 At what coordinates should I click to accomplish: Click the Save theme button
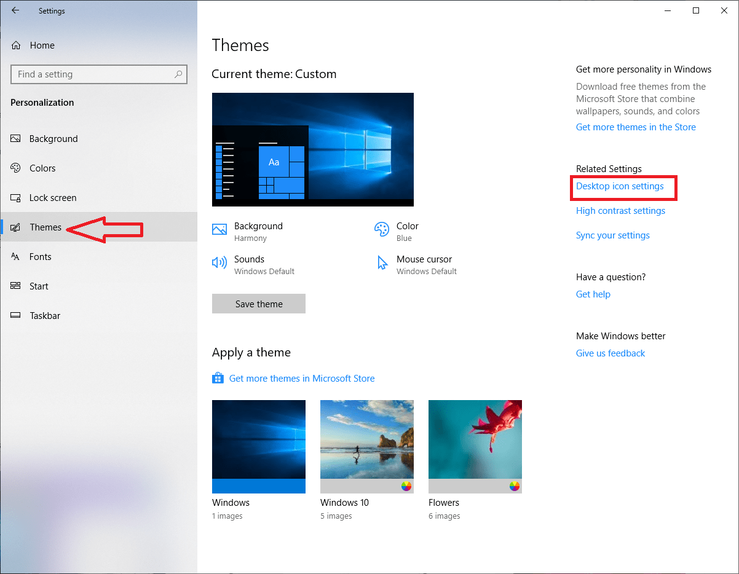258,304
